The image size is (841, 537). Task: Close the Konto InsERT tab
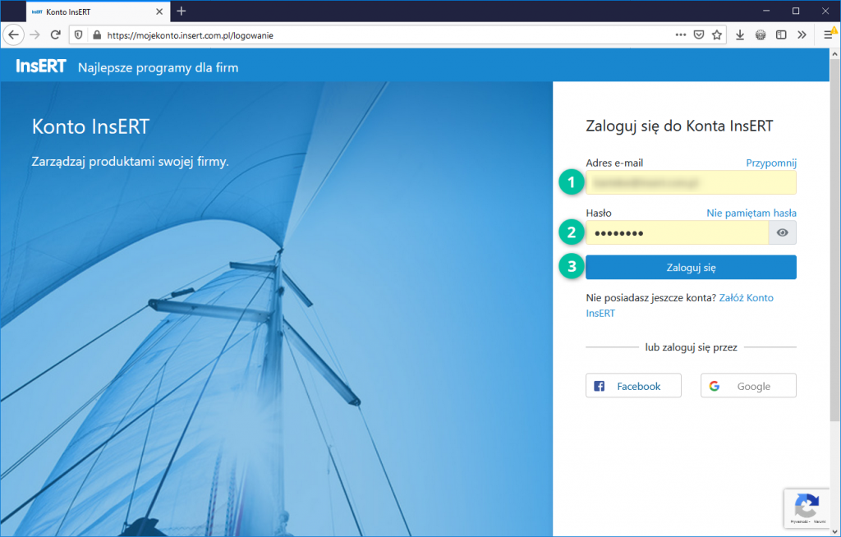[x=159, y=11]
